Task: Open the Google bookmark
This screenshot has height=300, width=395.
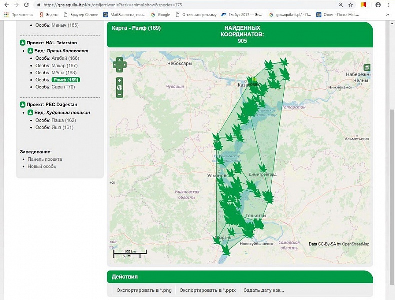Action: (x=161, y=15)
